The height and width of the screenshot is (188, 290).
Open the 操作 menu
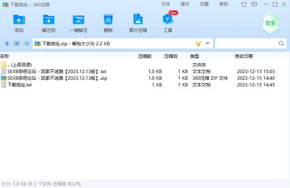click(185, 4)
